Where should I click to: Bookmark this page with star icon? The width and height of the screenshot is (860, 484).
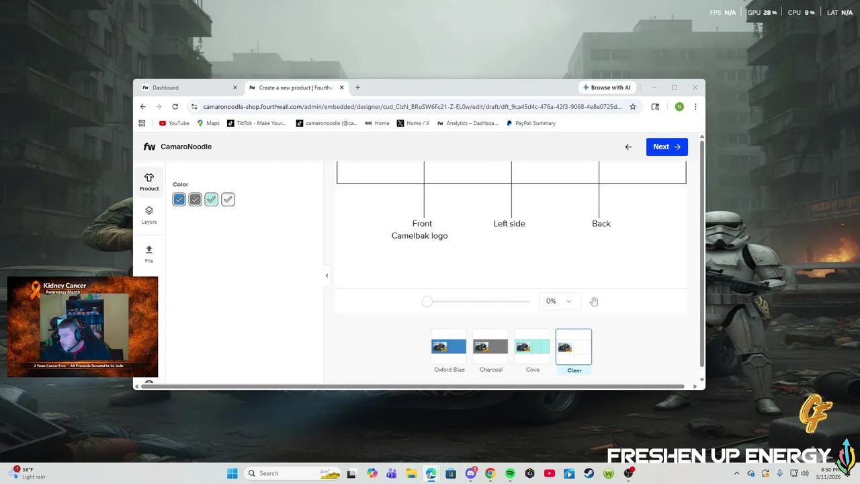pyautogui.click(x=633, y=106)
